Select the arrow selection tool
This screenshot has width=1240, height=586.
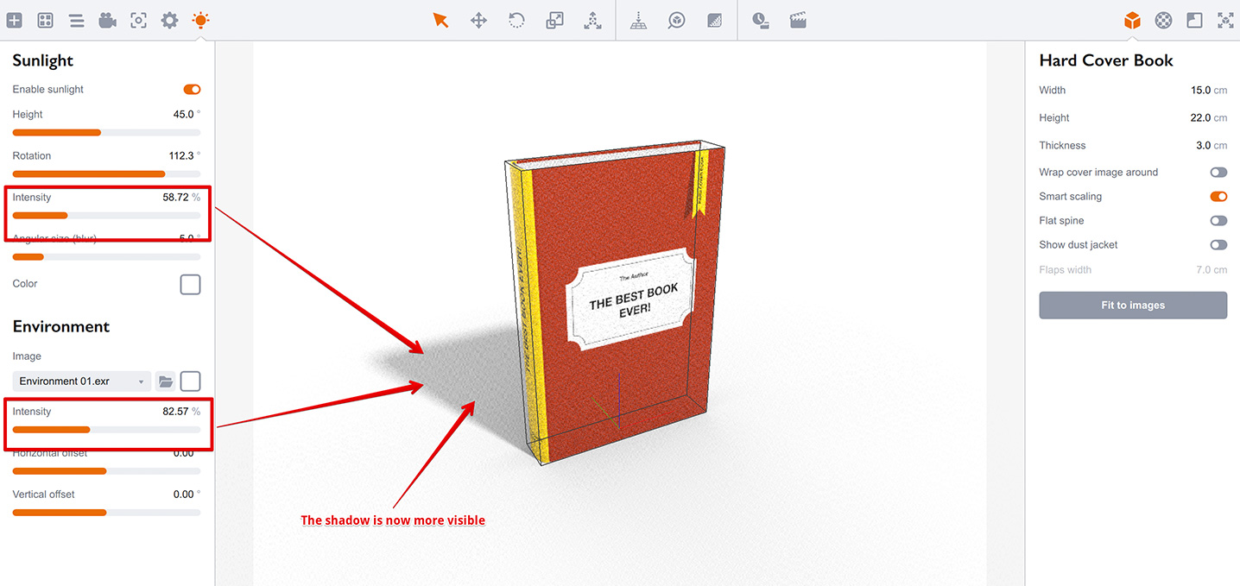441,20
